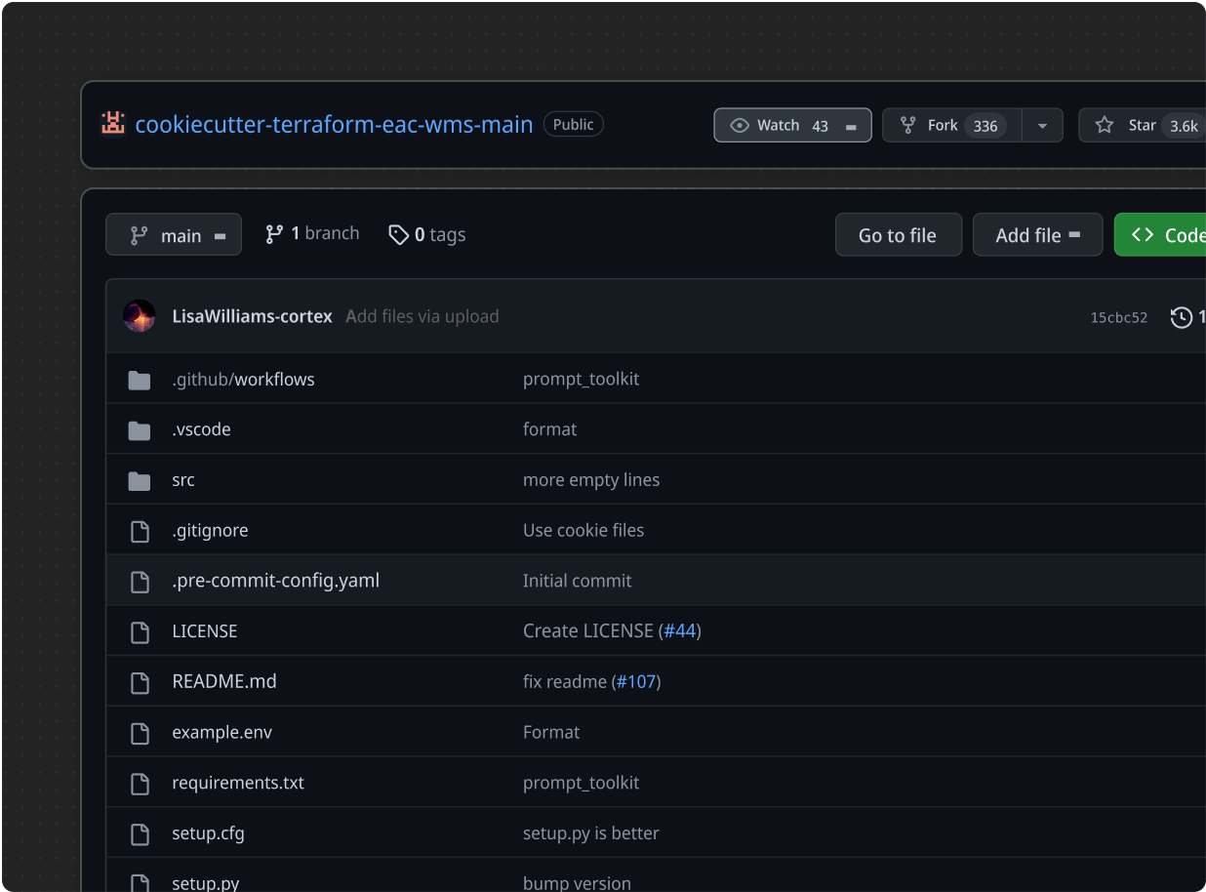This screenshot has width=1206, height=892.
Task: Click the fork icon inside the Fork button
Action: (x=908, y=125)
